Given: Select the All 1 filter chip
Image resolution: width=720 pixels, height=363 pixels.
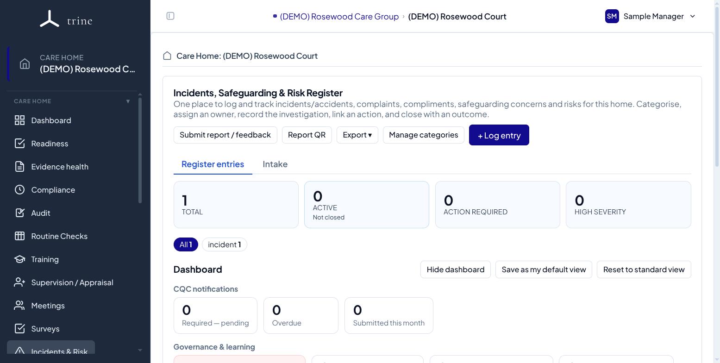Looking at the screenshot, I should click(x=186, y=244).
